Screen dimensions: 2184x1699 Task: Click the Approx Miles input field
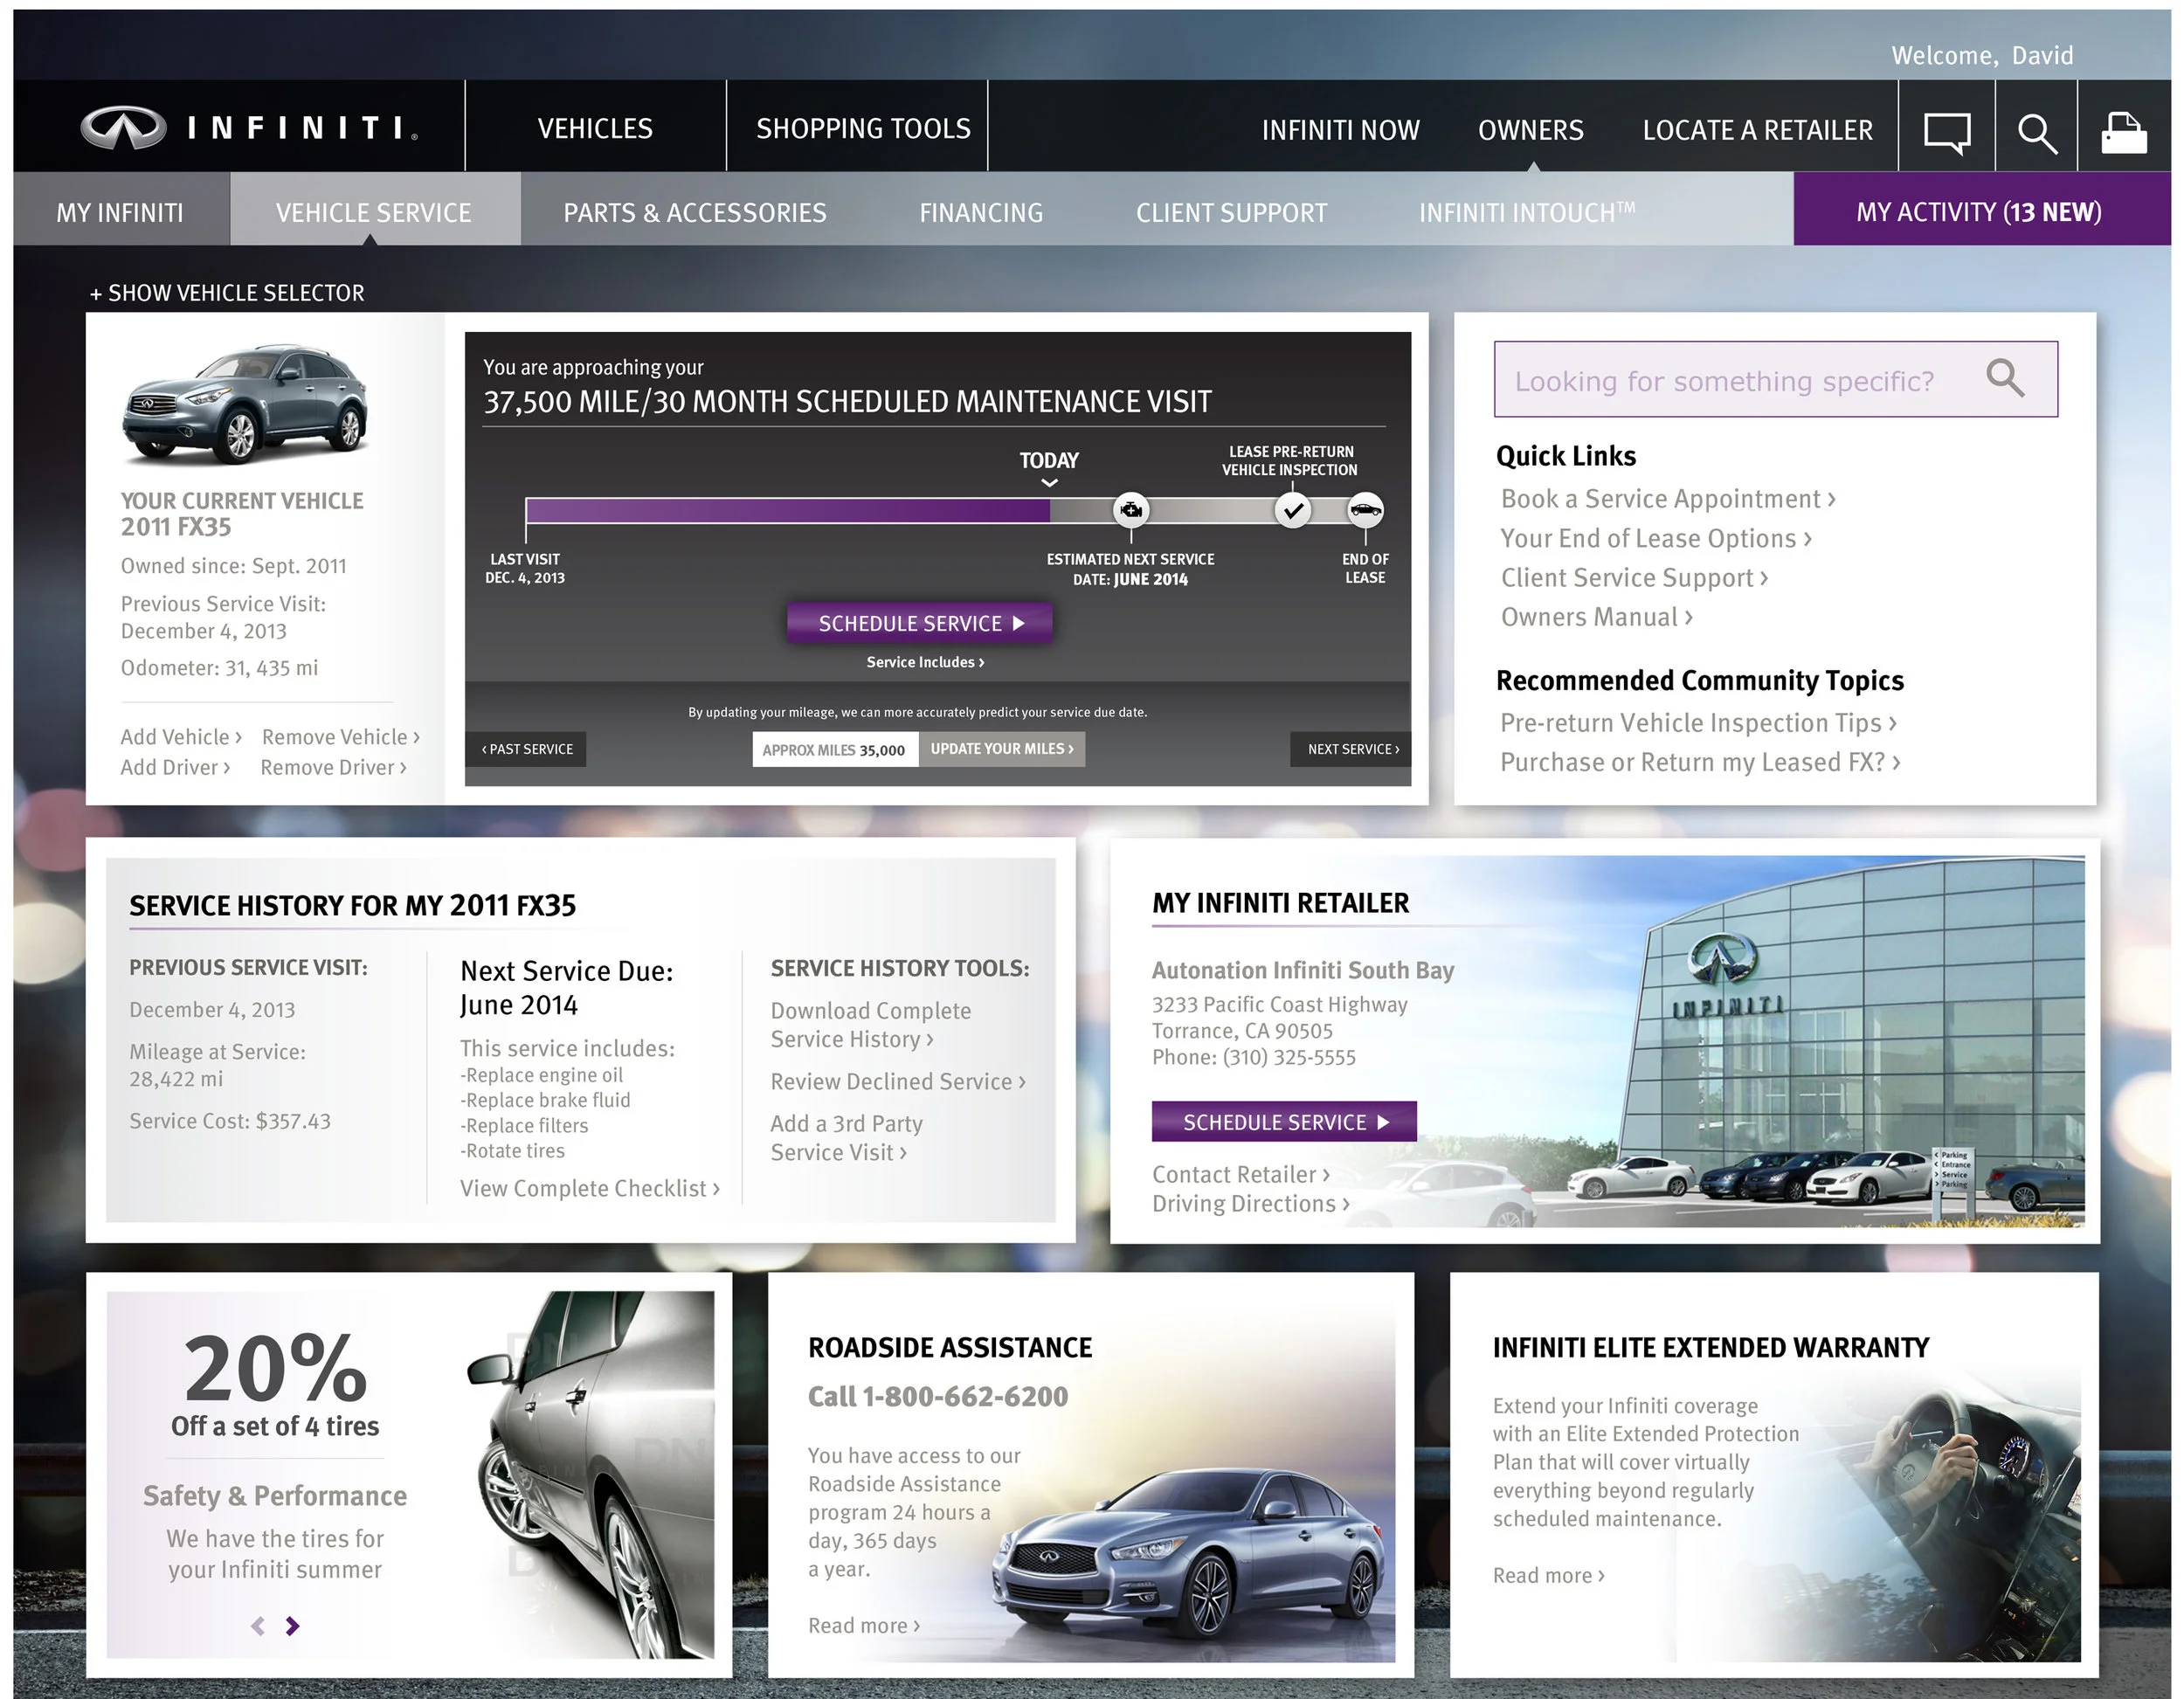(x=834, y=750)
